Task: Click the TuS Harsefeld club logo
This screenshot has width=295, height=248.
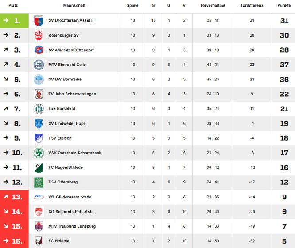Action: click(39, 109)
